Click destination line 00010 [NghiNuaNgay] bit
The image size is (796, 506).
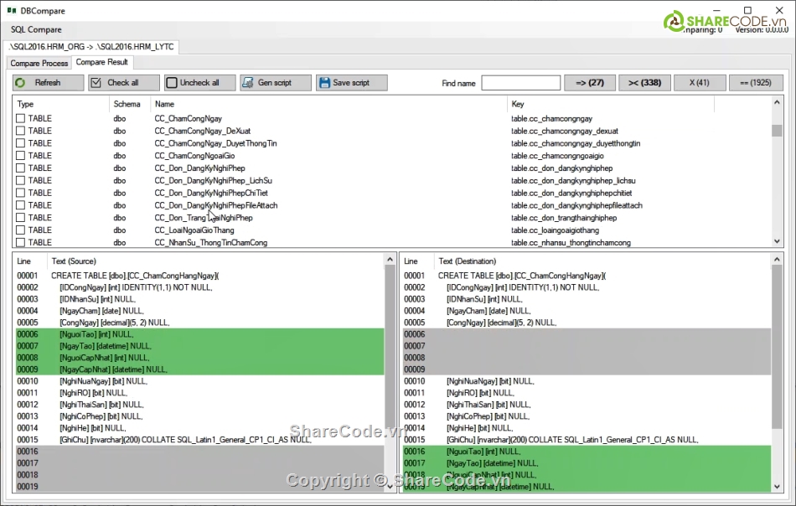(490, 381)
